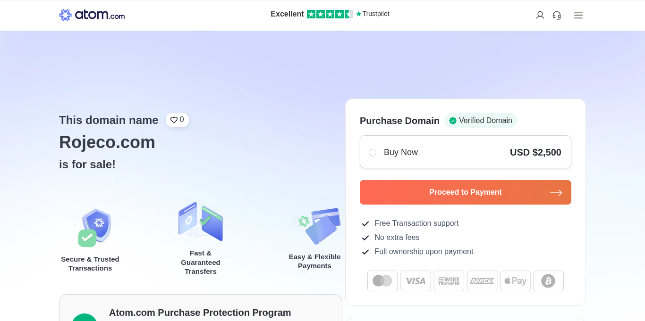The width and height of the screenshot is (645, 321).
Task: Click the Amex payment icon
Action: pos(482,281)
